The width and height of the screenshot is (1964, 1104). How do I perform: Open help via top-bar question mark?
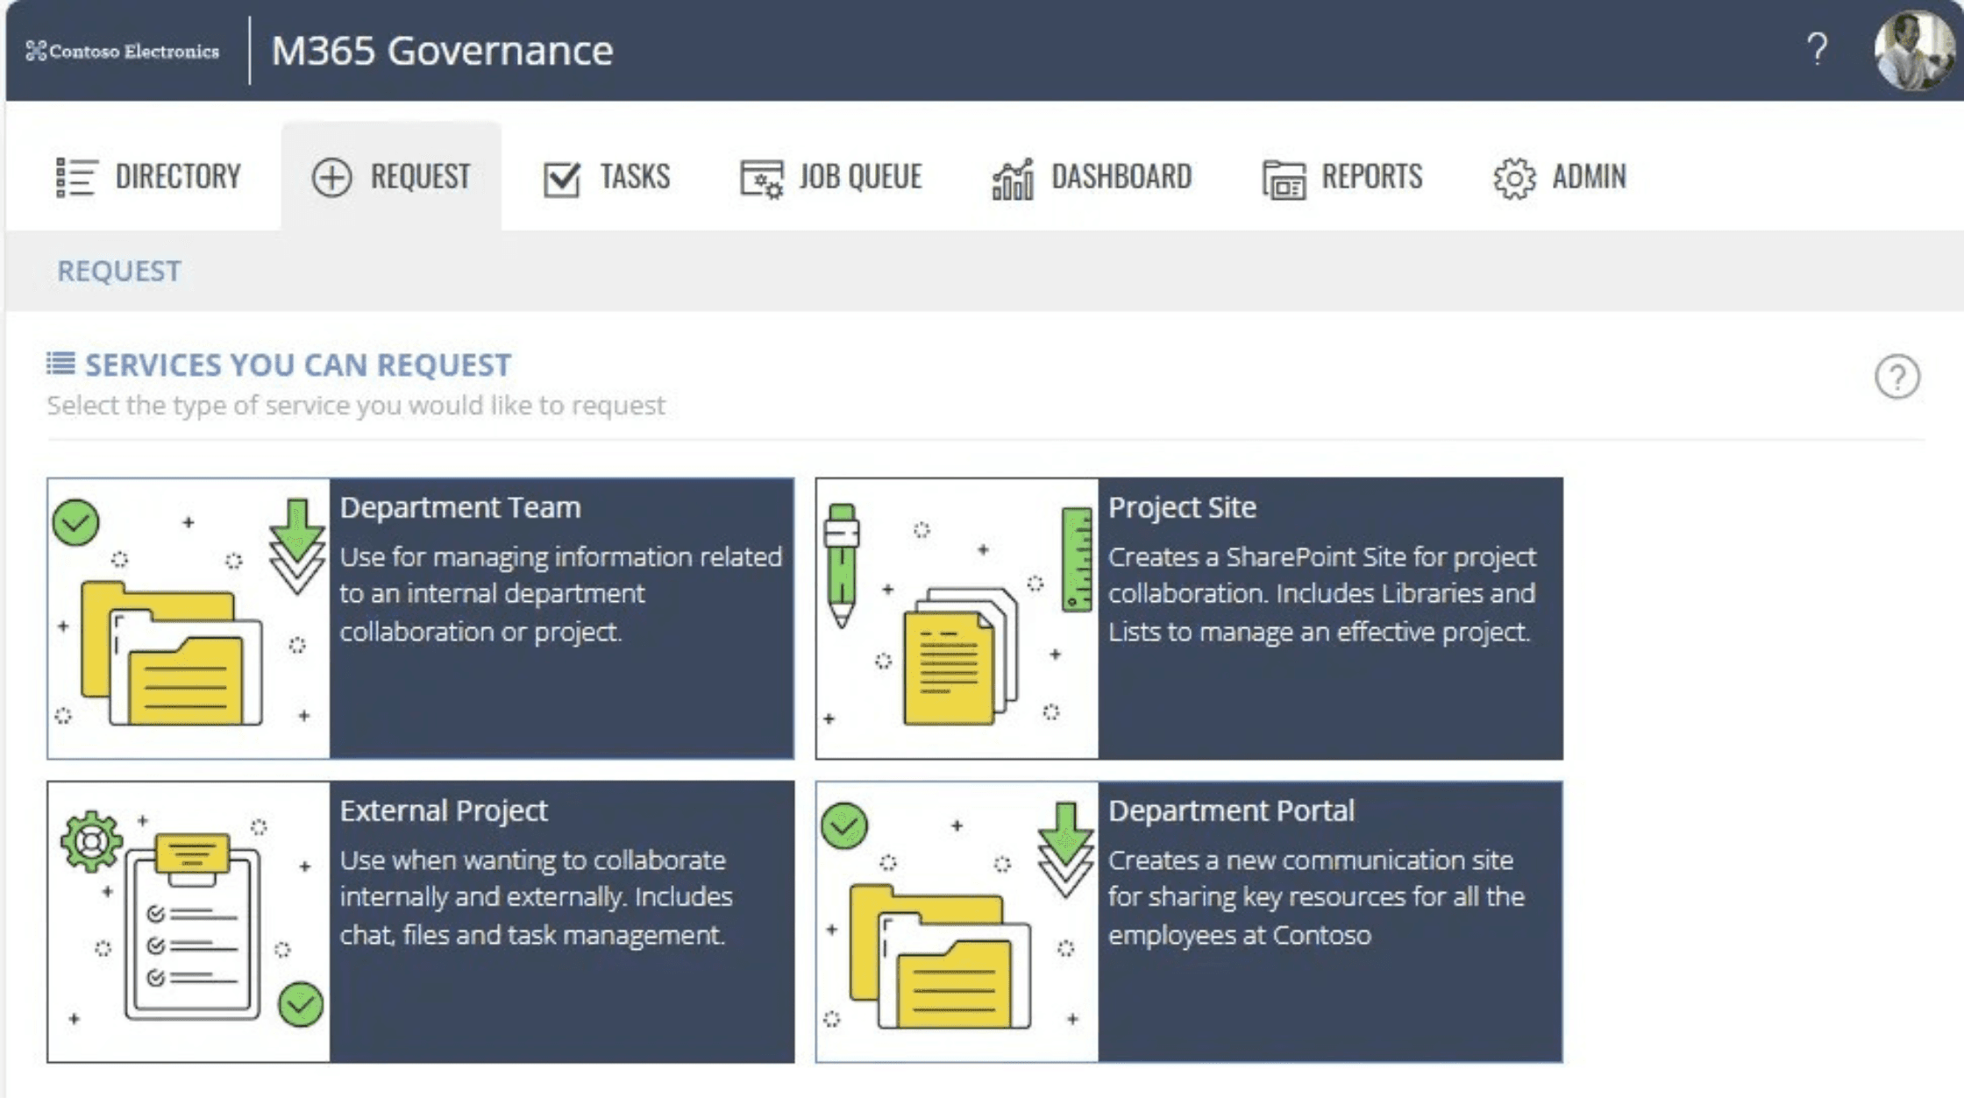[x=1817, y=49]
